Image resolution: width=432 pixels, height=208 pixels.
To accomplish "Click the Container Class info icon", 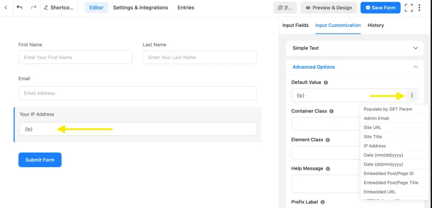I will coord(332,112).
